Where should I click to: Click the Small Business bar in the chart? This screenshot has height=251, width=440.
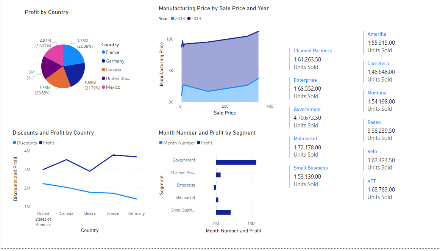223,212
